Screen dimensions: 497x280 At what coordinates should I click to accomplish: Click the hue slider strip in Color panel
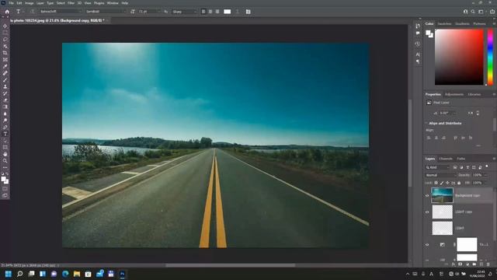(490, 57)
